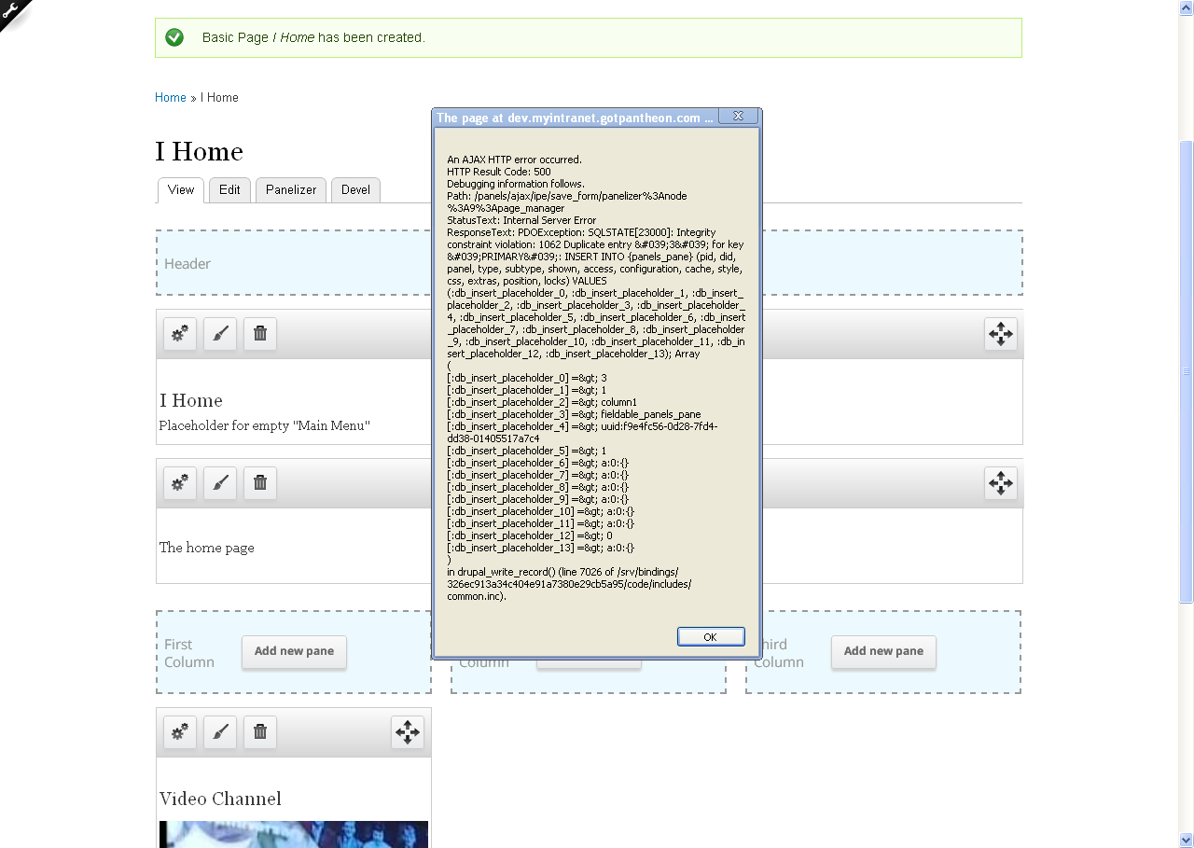1194x848 pixels.
Task: Click the First Column region label
Action: click(189, 653)
